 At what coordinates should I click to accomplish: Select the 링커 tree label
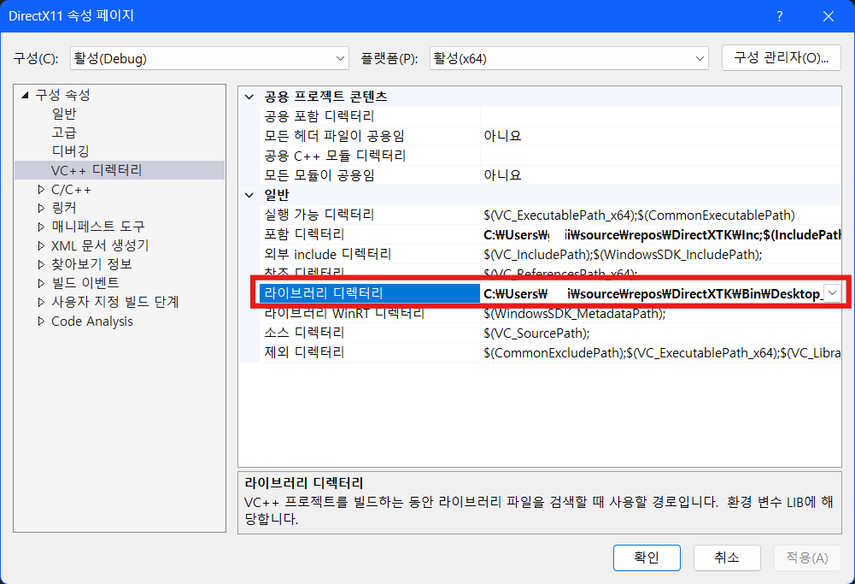coord(64,208)
